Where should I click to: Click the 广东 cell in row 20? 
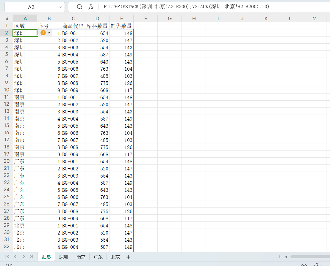[x=25, y=161]
